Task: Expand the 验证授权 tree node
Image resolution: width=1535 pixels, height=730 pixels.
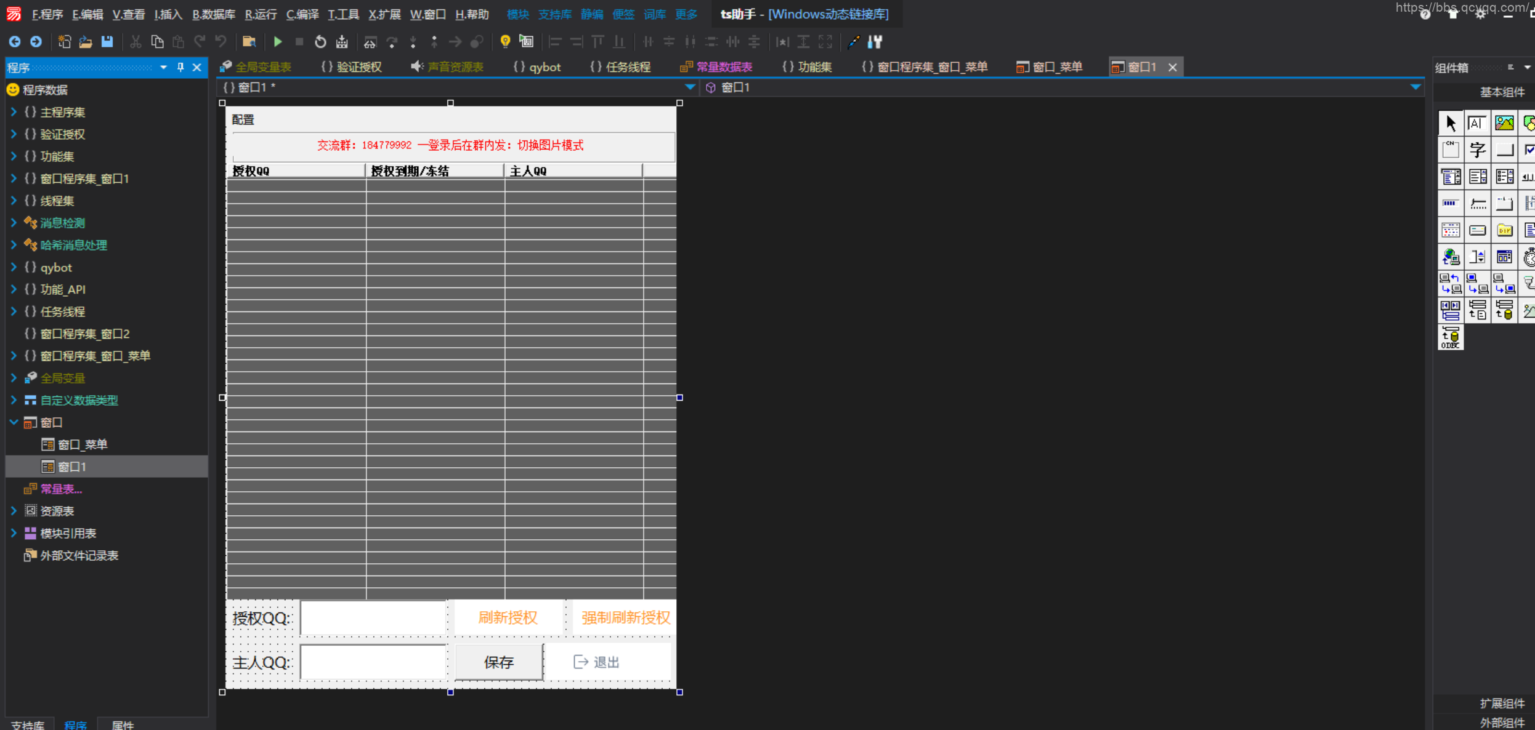Action: pos(14,134)
